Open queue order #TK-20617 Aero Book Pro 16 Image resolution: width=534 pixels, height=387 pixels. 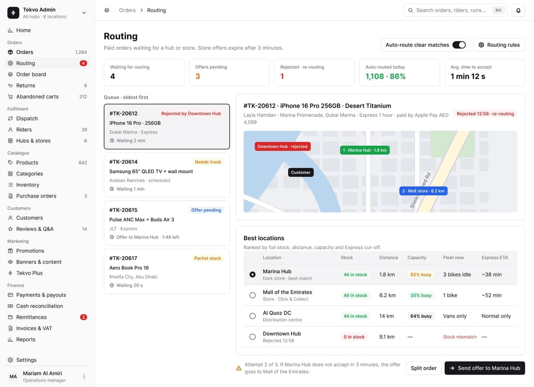click(167, 271)
